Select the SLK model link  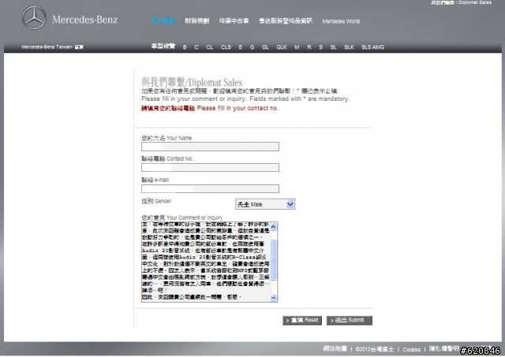tap(349, 47)
